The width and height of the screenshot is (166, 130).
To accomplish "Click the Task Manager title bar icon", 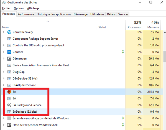I will pos(4,2).
